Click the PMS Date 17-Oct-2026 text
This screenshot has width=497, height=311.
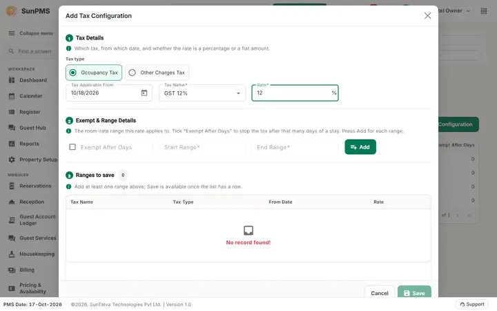tap(32, 304)
